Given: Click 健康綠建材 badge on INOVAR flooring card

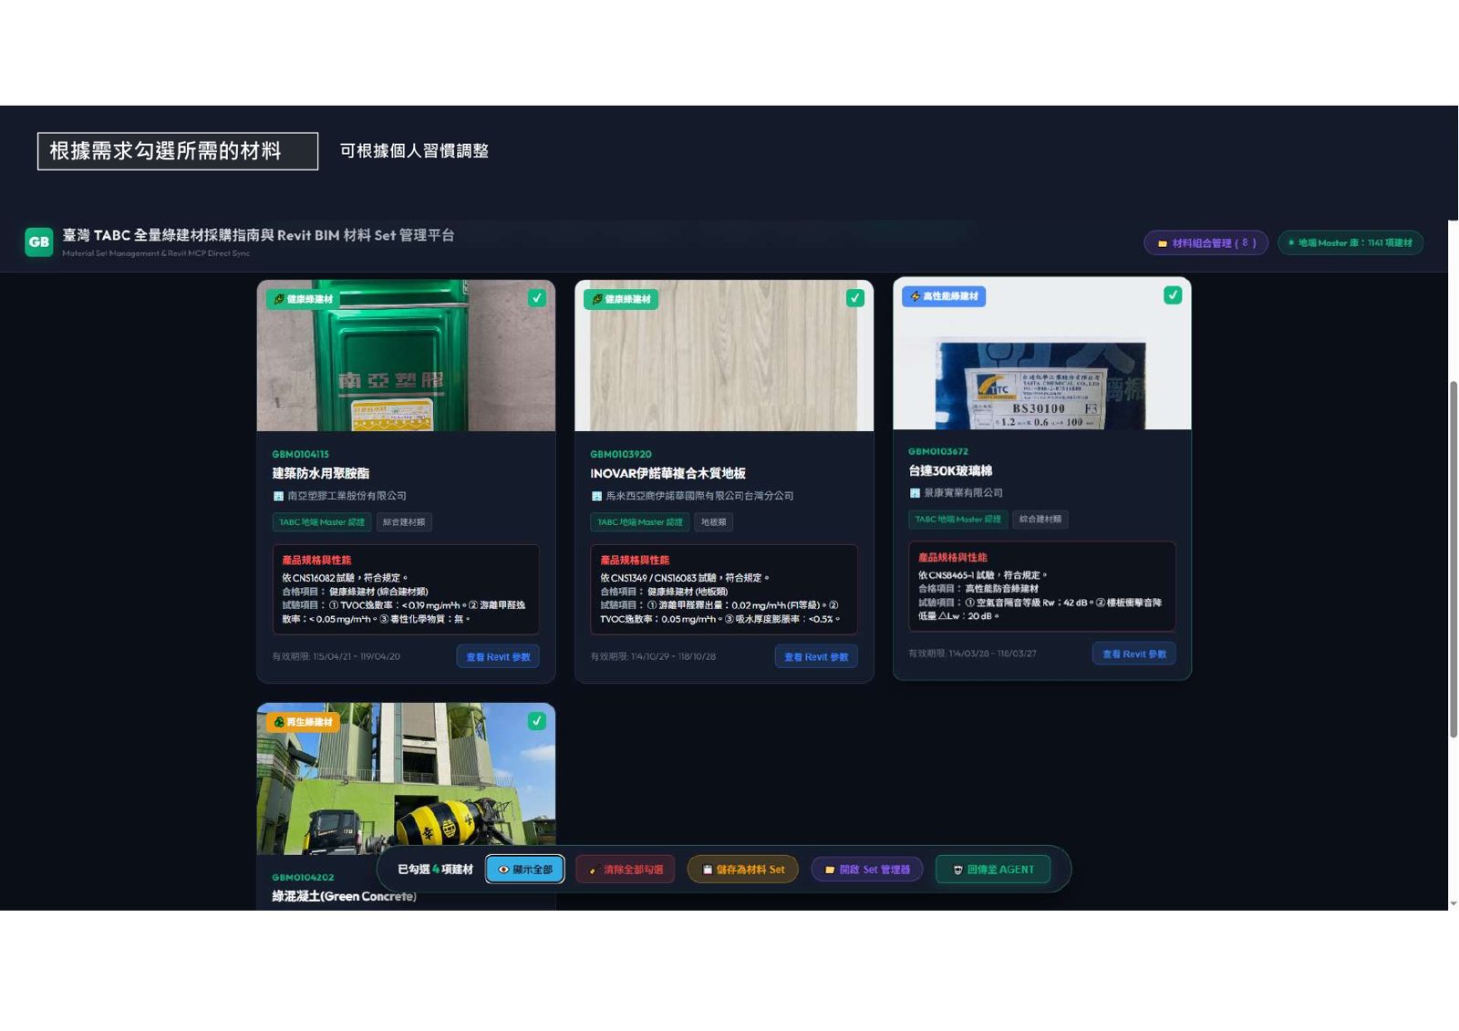Looking at the screenshot, I should pyautogui.click(x=622, y=299).
